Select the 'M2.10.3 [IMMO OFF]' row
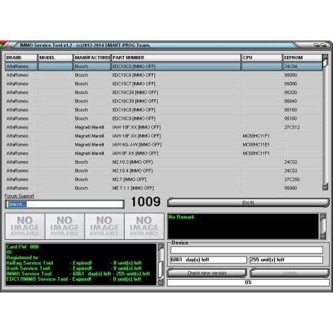The height and width of the screenshot is (333, 333). pos(164,162)
